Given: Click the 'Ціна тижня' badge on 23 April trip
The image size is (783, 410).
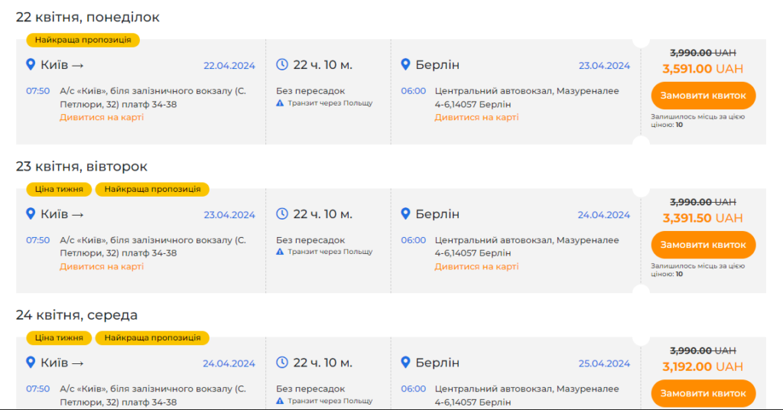Looking at the screenshot, I should (59, 189).
